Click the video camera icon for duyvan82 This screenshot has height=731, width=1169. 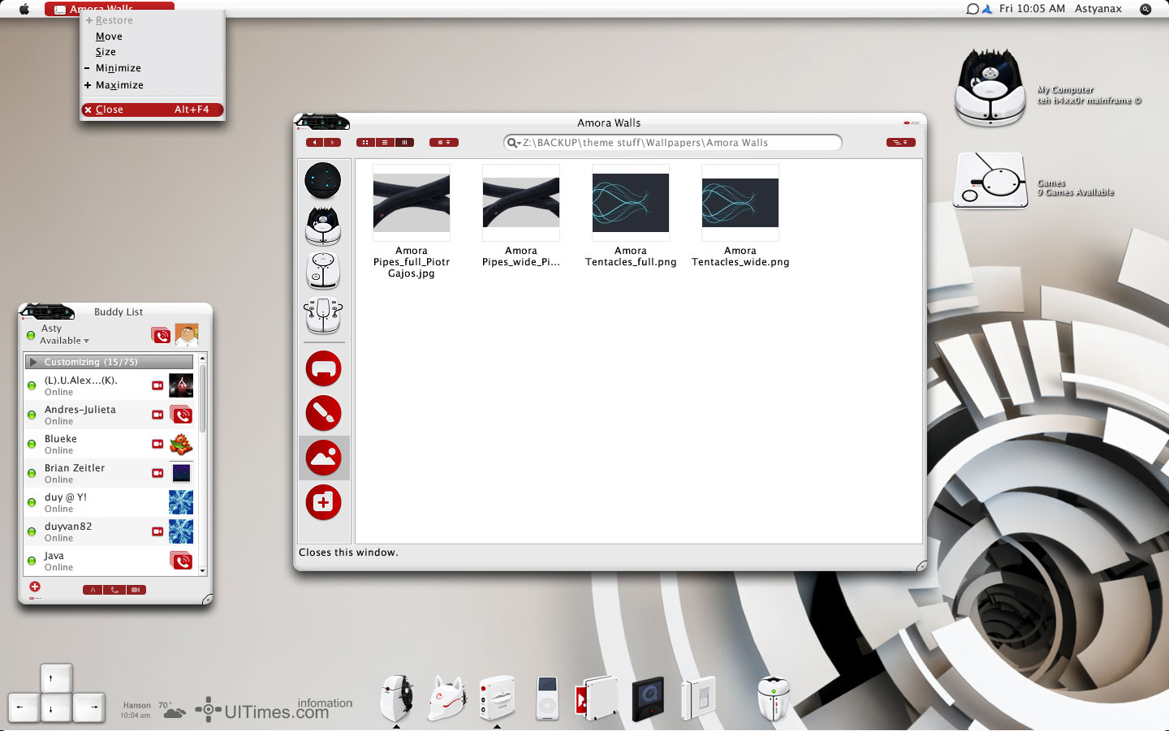coord(157,531)
